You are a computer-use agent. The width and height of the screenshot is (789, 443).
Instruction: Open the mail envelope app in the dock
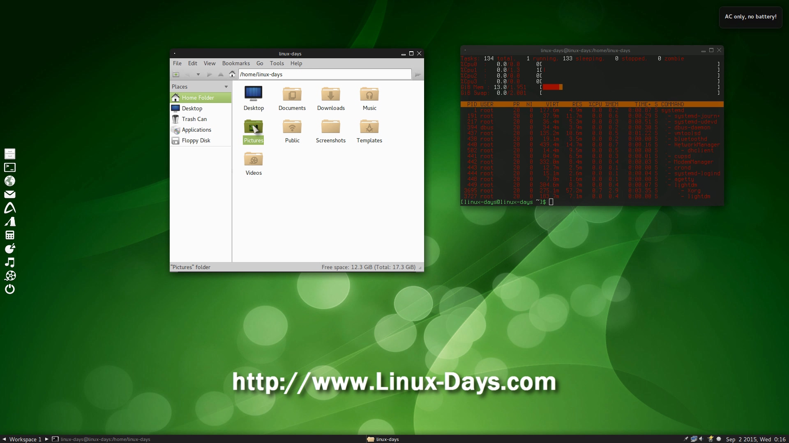pyautogui.click(x=10, y=194)
